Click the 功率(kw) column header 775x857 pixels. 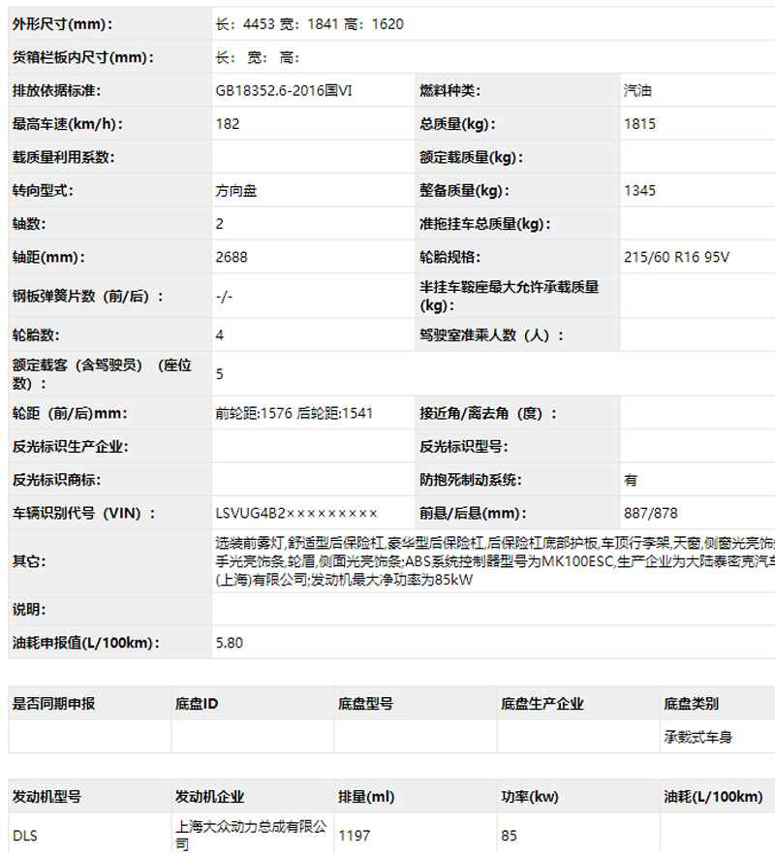(x=530, y=797)
